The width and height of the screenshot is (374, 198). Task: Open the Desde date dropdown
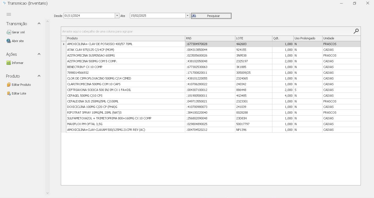[x=117, y=16]
